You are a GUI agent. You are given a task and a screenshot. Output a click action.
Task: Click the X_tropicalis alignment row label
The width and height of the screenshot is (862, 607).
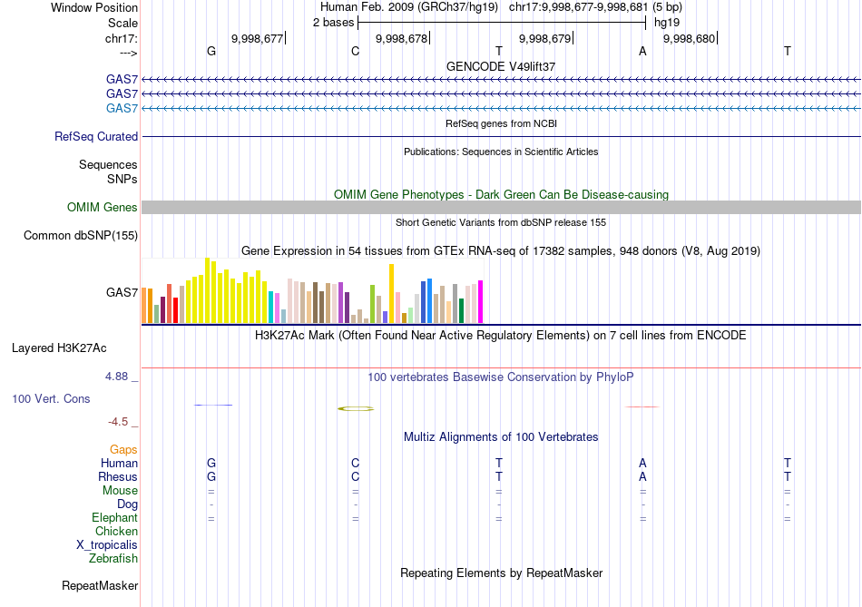(107, 545)
